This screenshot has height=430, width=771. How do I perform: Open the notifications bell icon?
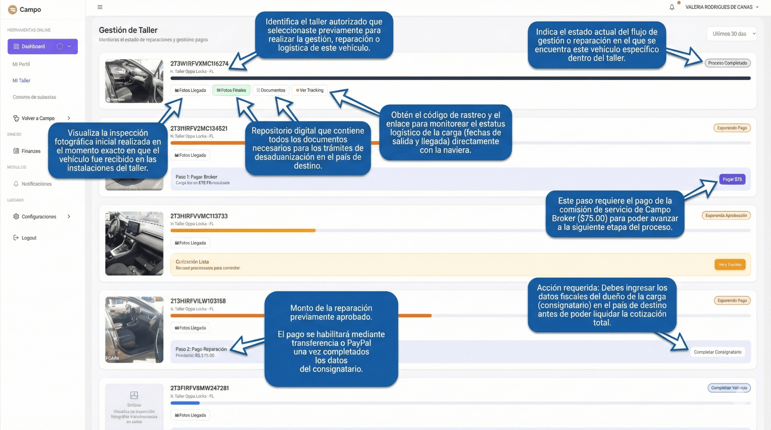(672, 7)
